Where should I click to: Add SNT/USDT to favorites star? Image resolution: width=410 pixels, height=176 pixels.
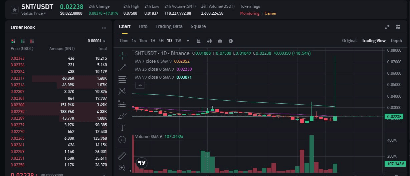[14, 10]
